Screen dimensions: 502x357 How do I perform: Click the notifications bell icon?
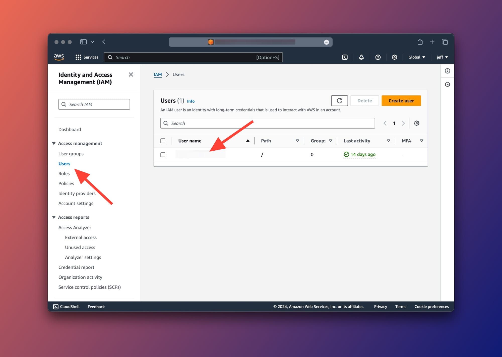[361, 57]
